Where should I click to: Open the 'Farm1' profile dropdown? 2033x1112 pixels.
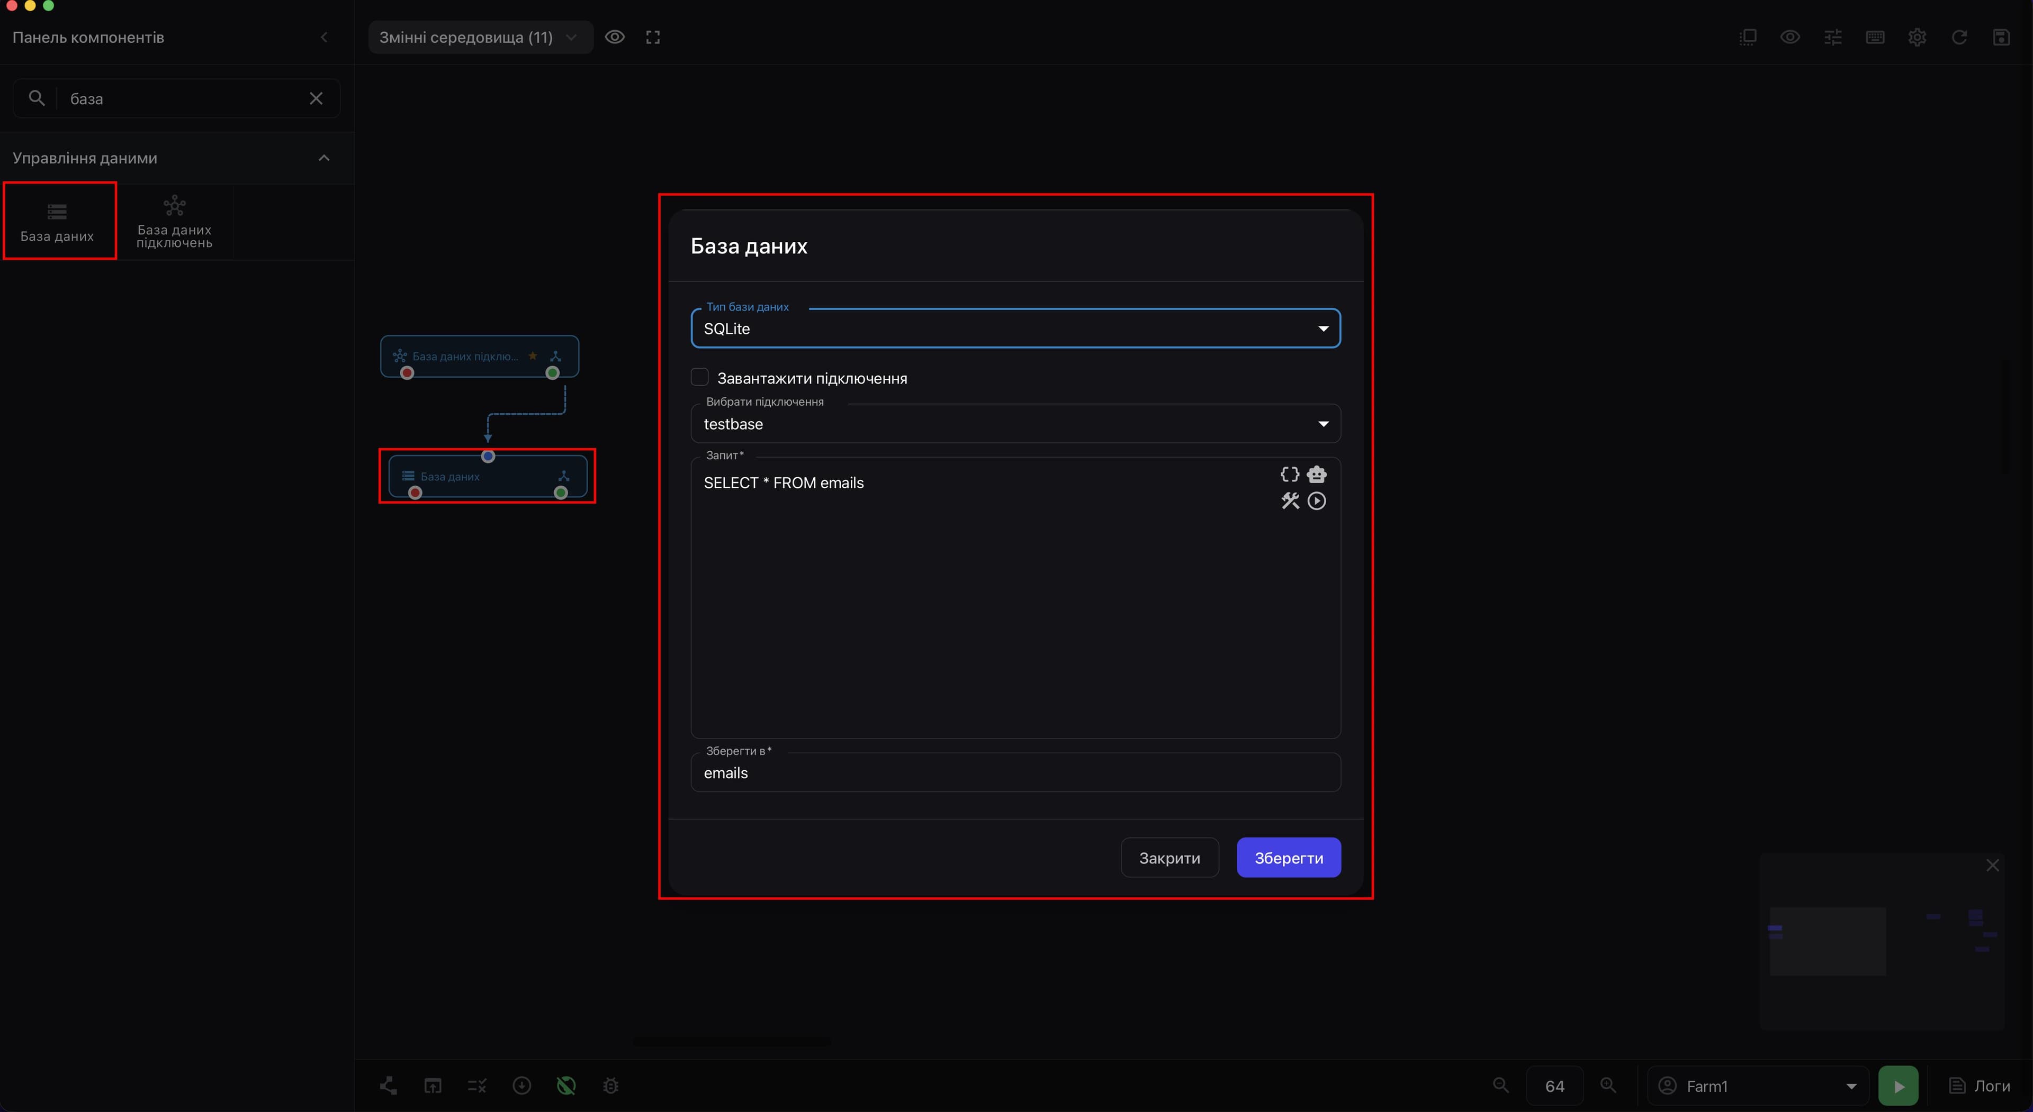click(1758, 1085)
